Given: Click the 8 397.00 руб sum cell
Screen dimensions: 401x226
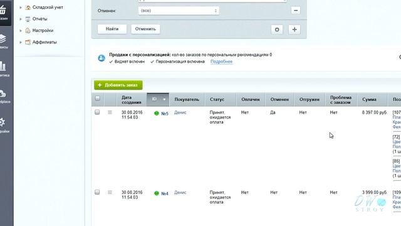Looking at the screenshot, I should (375, 112).
